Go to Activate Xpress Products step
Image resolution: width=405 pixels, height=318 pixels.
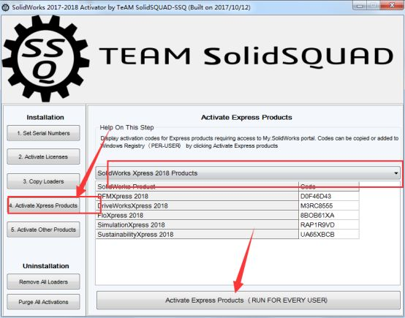43,205
